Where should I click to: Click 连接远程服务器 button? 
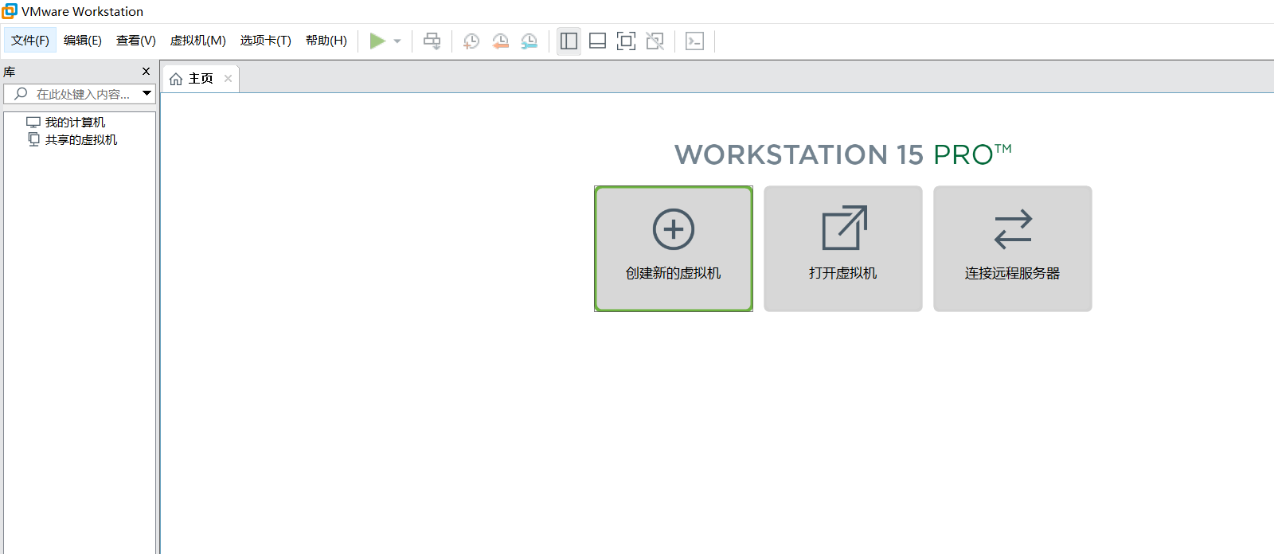tap(1013, 248)
